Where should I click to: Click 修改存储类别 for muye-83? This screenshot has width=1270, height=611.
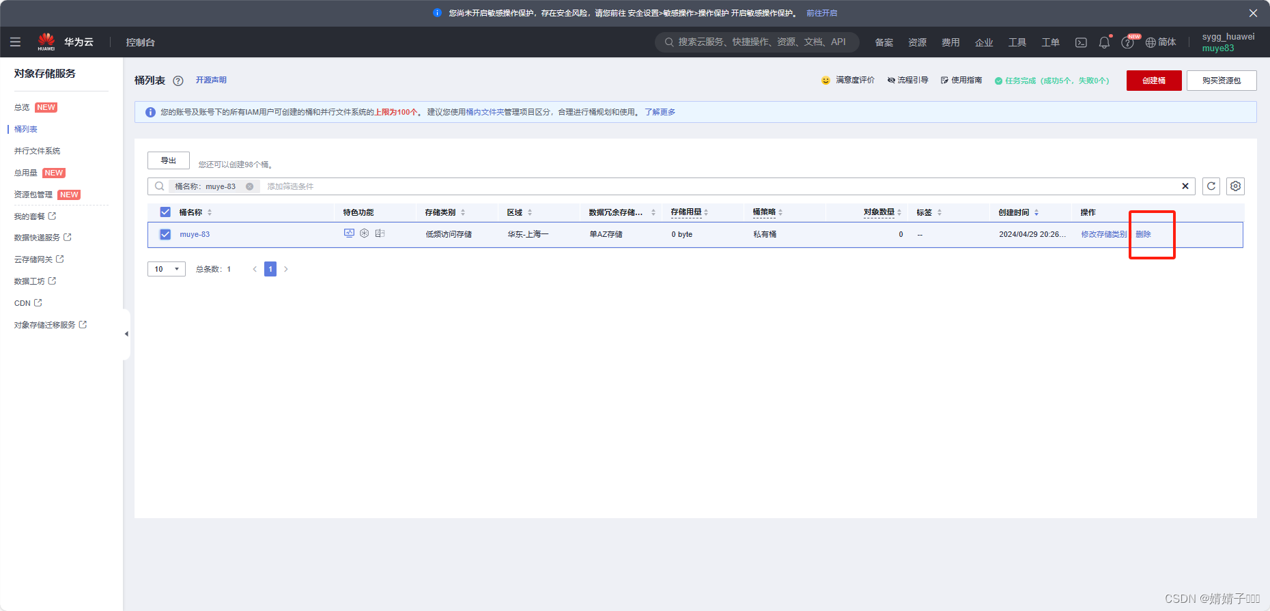(1104, 234)
